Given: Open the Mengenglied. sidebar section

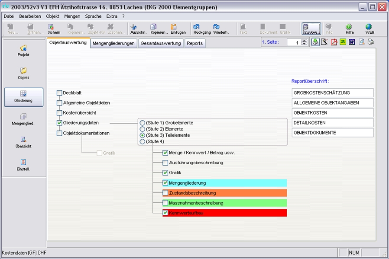Looking at the screenshot, I should click(23, 119).
